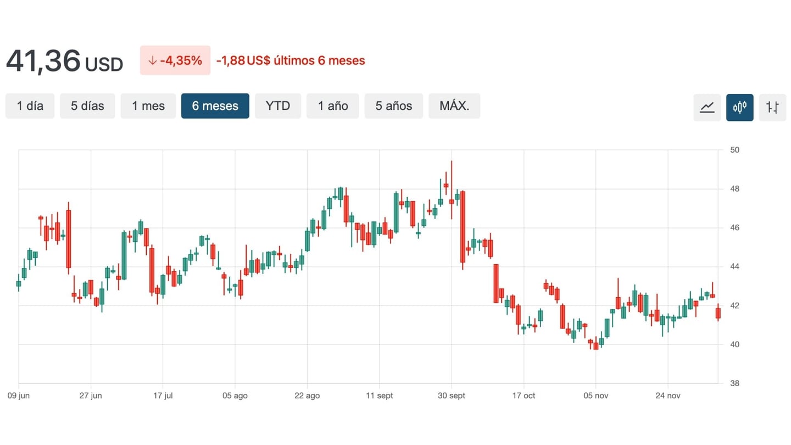Viewport: 791px width, 445px height.
Task: Click the -4,35% change badge
Action: point(175,60)
